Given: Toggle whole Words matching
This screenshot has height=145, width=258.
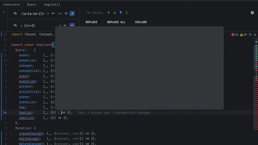Looking at the screenshot, I should point(66,14).
